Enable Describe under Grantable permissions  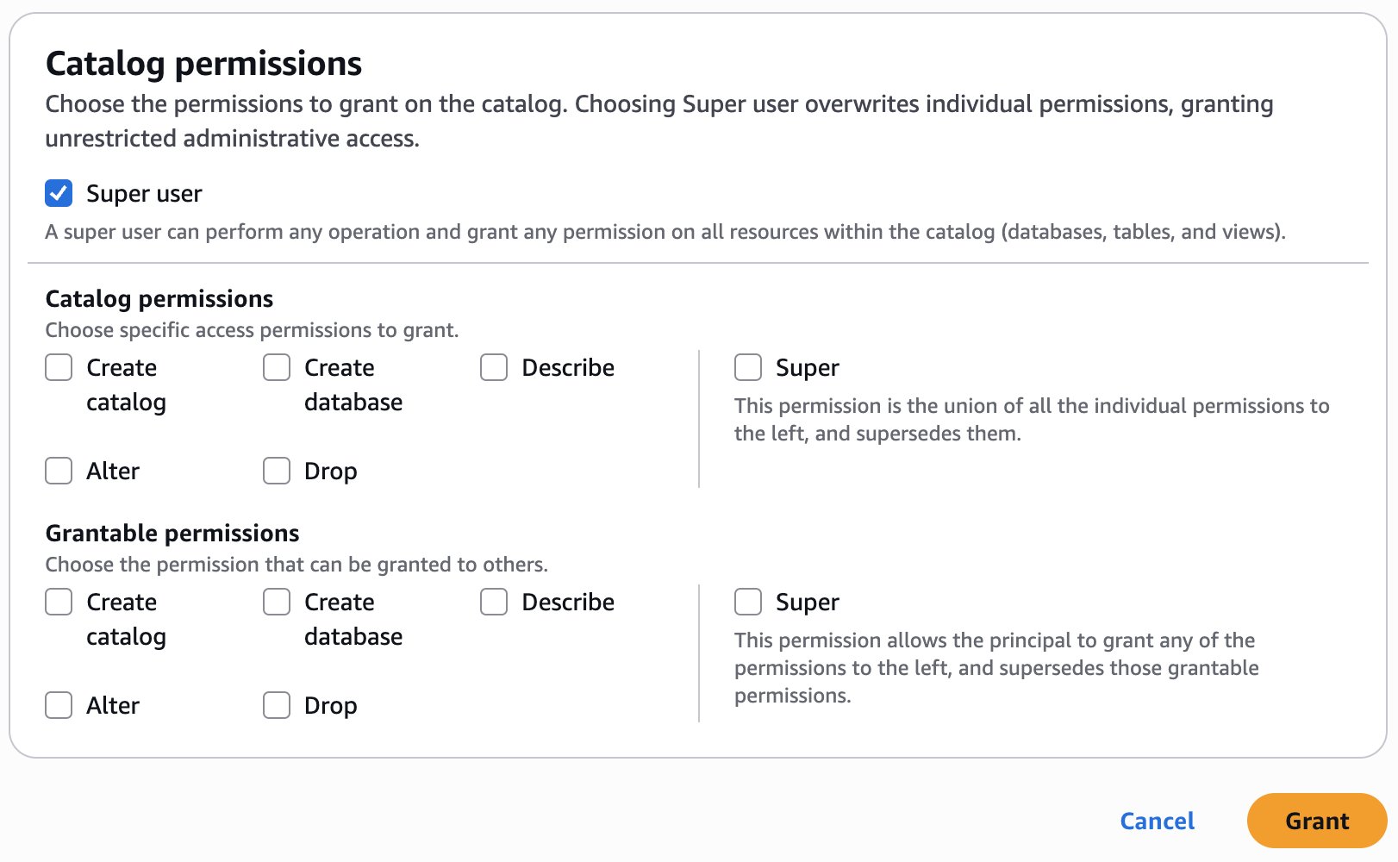click(494, 603)
